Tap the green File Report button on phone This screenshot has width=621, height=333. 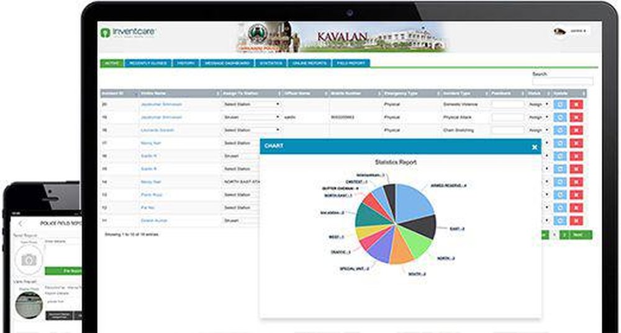click(63, 271)
